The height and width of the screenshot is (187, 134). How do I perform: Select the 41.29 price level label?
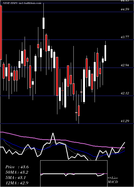125,121
